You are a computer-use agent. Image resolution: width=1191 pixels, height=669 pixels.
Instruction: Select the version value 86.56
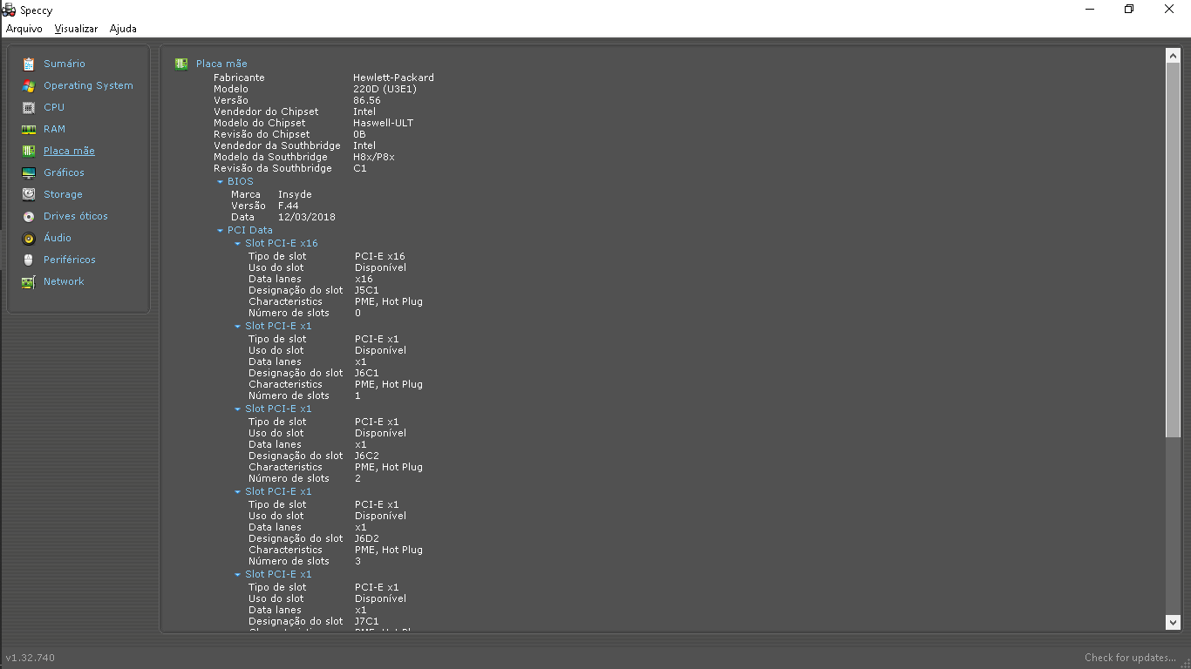(x=367, y=100)
